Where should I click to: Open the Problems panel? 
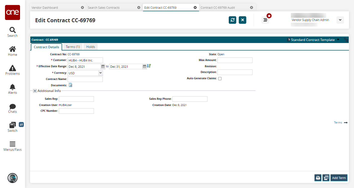click(13, 70)
